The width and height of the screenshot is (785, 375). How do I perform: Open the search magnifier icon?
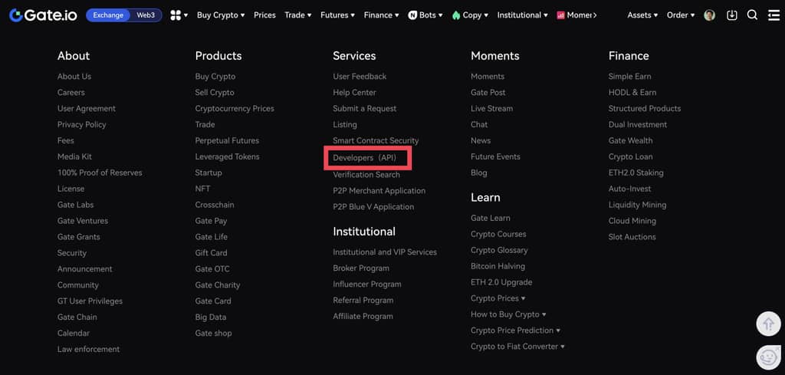pos(752,15)
